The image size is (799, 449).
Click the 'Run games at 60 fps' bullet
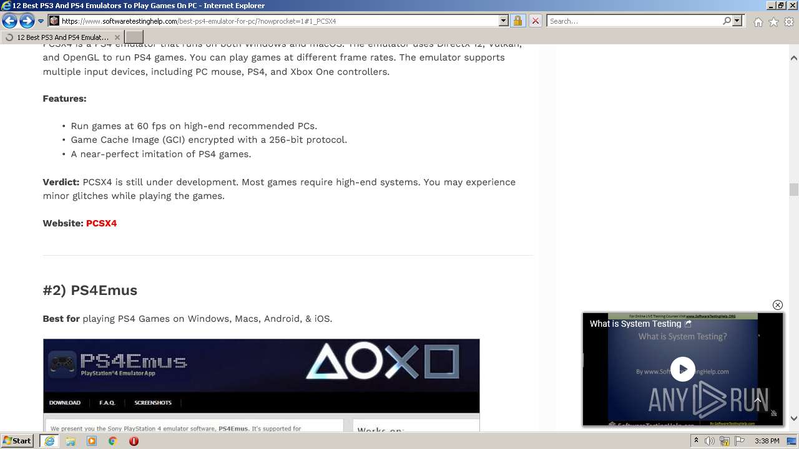(194, 126)
